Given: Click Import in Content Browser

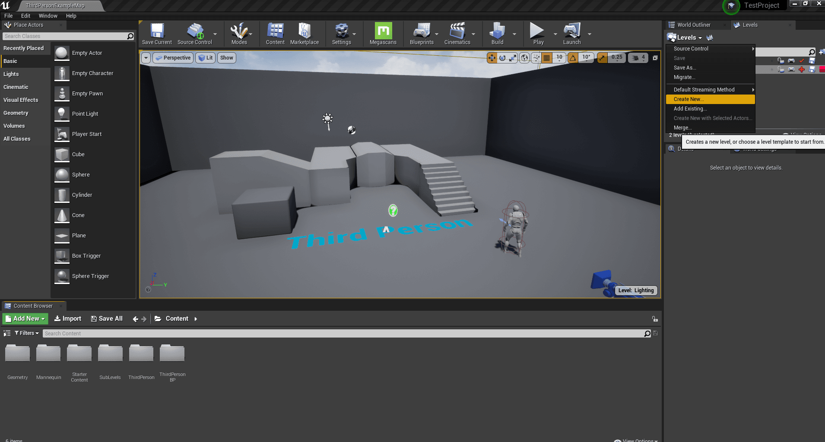Looking at the screenshot, I should point(67,319).
